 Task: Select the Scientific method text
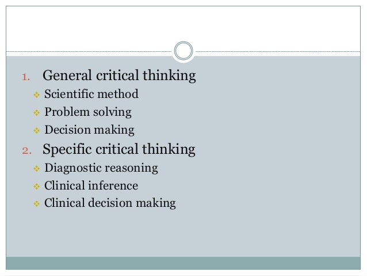tap(91, 93)
